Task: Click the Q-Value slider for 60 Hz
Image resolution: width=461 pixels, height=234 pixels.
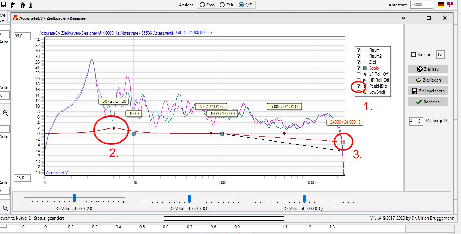Action: 74,197
